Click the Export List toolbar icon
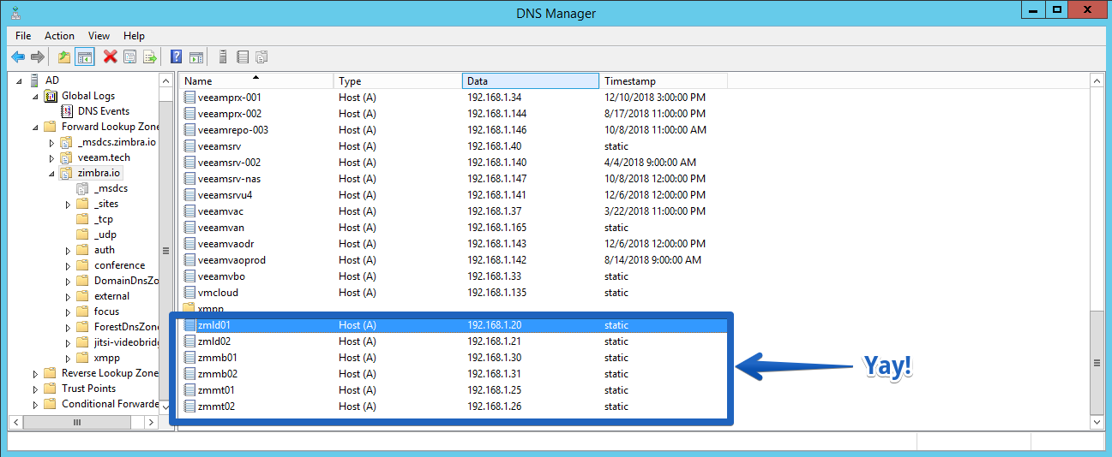 pos(150,56)
